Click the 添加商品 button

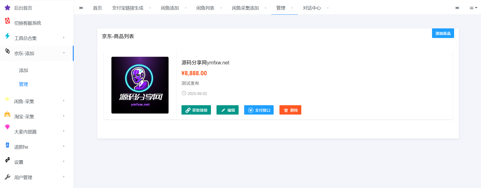(x=443, y=33)
